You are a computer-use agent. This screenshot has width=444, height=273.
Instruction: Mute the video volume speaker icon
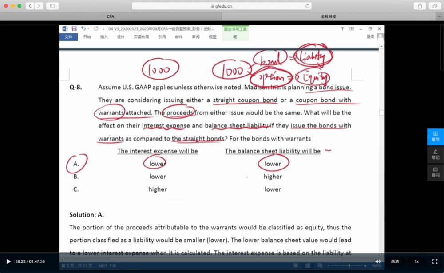tap(378, 261)
